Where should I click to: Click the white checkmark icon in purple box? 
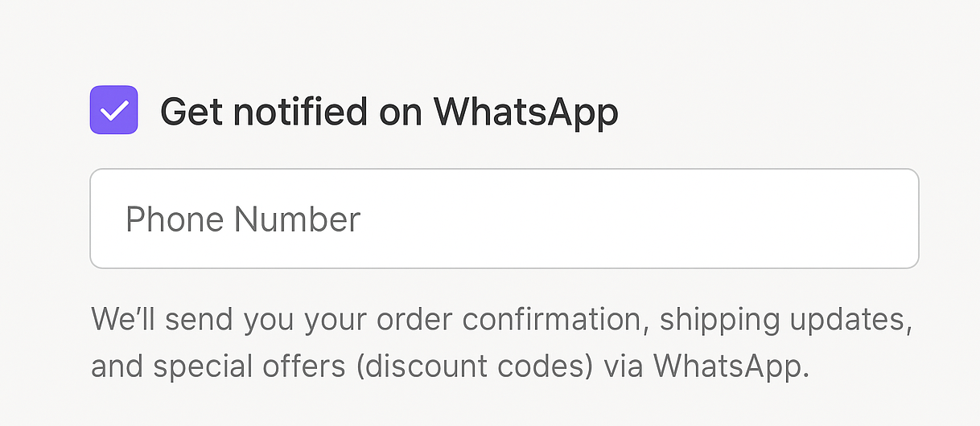113,110
